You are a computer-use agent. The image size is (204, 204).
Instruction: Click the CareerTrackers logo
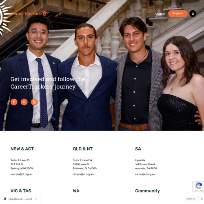click(30, 13)
